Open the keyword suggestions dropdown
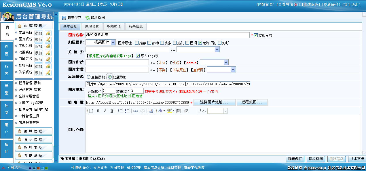The image size is (366, 171). (x=198, y=49)
